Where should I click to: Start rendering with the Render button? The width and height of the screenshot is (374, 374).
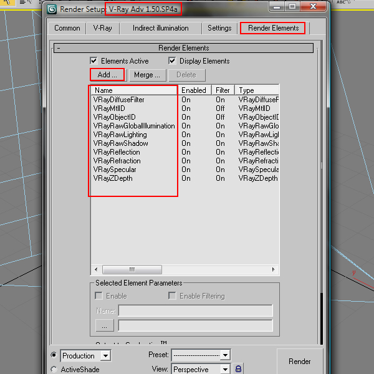pyautogui.click(x=299, y=362)
